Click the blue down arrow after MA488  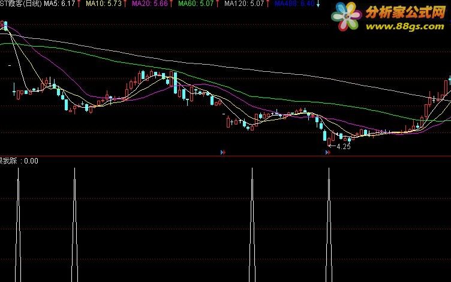[x=318, y=4]
